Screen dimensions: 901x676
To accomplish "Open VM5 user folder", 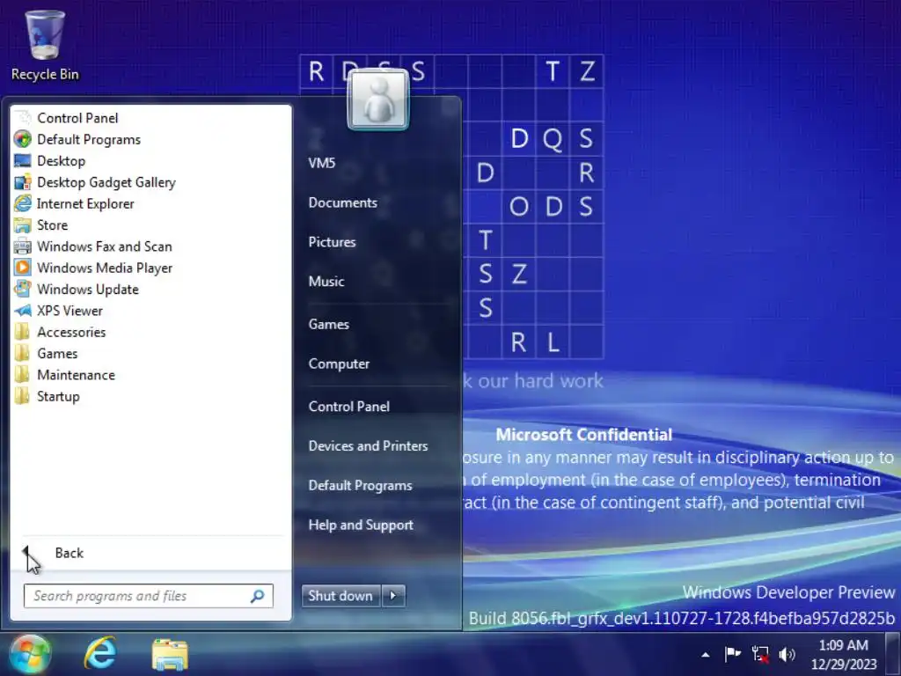I will 322,163.
